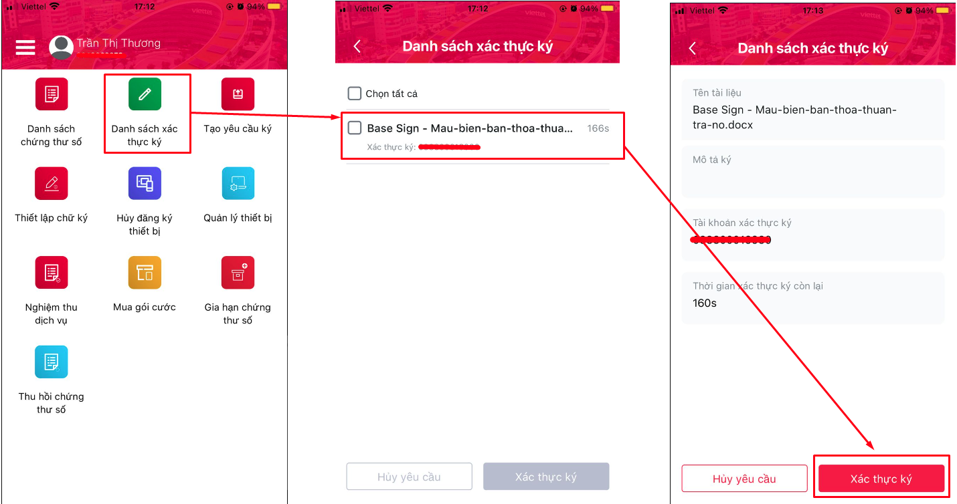Tick the Base Sign document checkbox
This screenshot has width=957, height=504.
coord(355,128)
